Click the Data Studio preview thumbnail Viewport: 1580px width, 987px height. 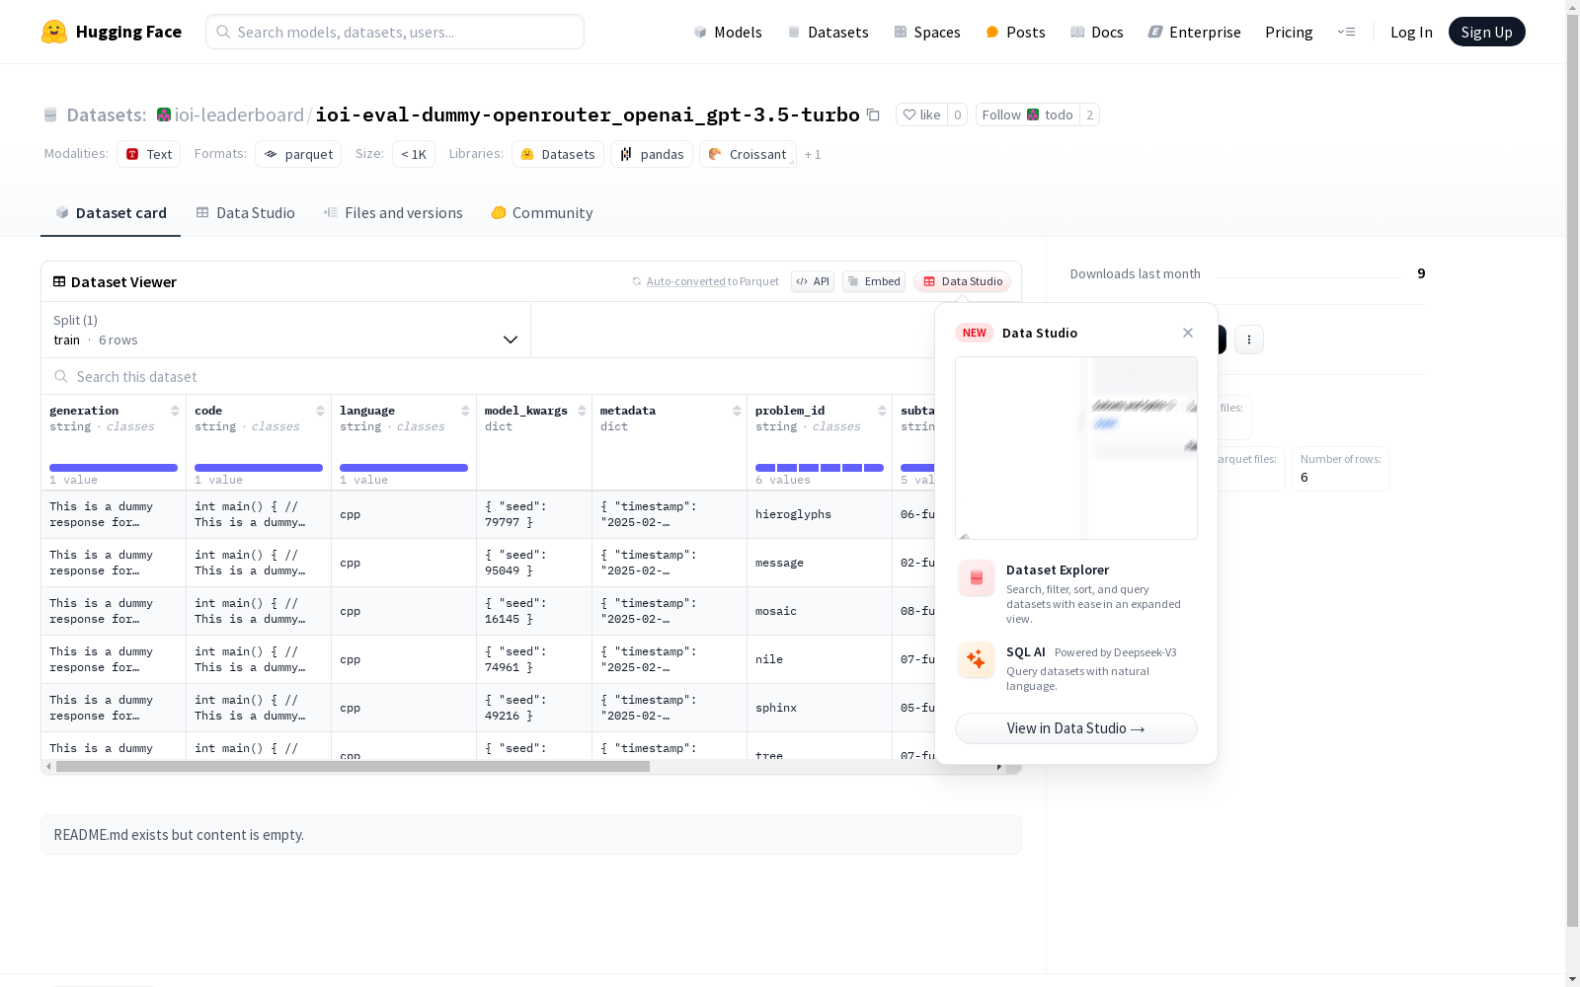click(1076, 448)
